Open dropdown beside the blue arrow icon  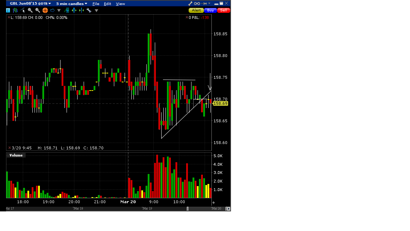click(x=59, y=10)
